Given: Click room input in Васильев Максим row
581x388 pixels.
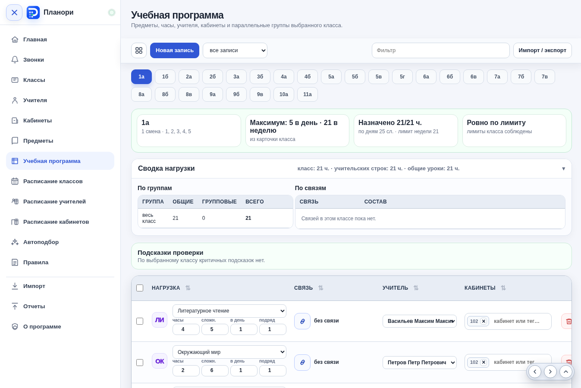Looking at the screenshot, I should point(520,321).
